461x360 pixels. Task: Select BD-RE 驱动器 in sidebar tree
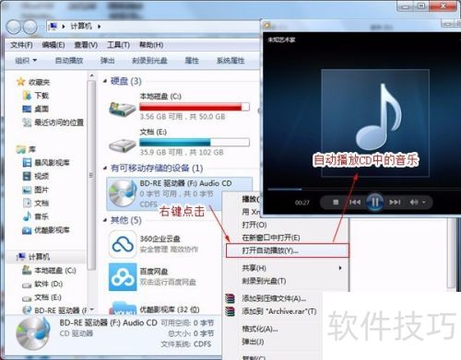tap(55, 310)
